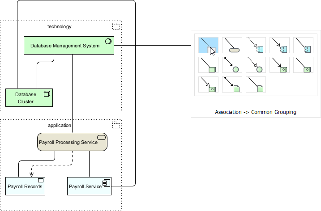Screen dimensions: 321x211
Task: Click the technology group folder icon
Action: point(116,26)
